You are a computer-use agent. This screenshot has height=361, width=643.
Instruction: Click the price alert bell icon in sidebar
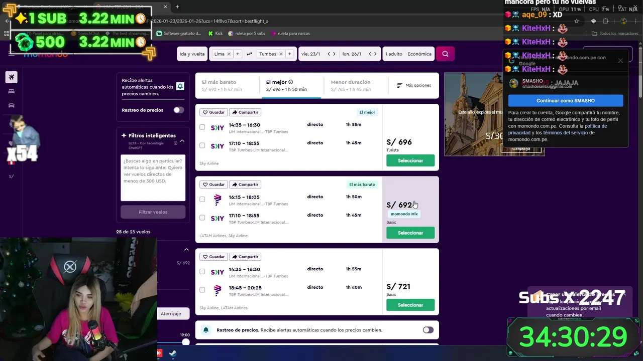(180, 87)
